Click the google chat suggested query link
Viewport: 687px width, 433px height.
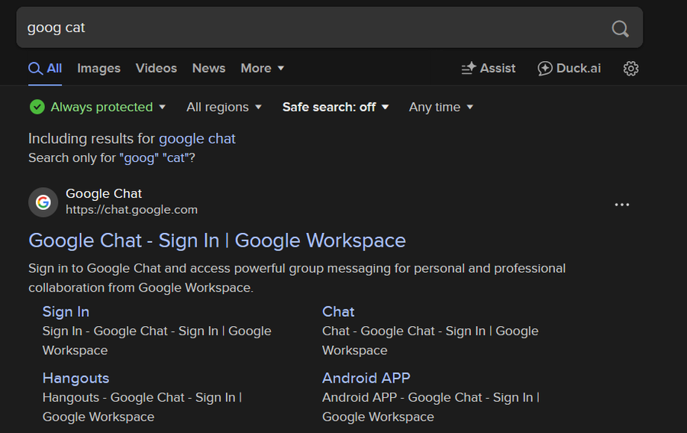click(197, 138)
